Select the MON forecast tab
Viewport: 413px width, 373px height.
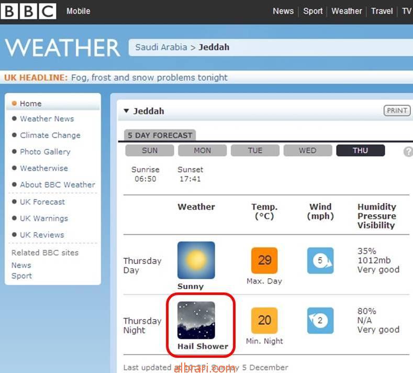click(202, 150)
